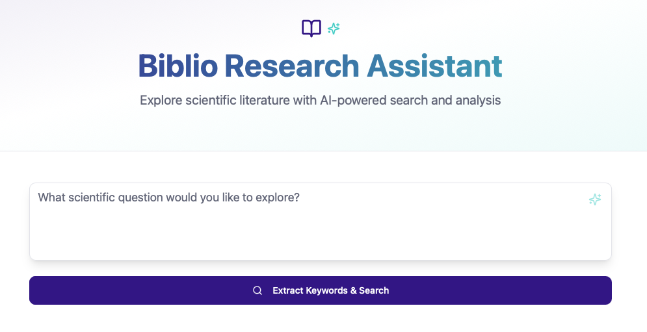Click "AI-powered" in the tagline text

click(x=350, y=101)
